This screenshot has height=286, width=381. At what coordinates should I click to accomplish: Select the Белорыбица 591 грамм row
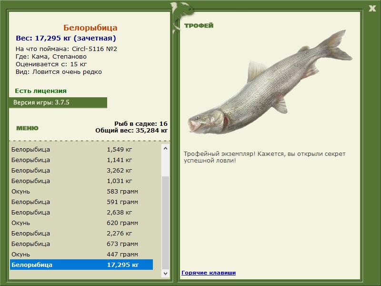[x=81, y=202]
